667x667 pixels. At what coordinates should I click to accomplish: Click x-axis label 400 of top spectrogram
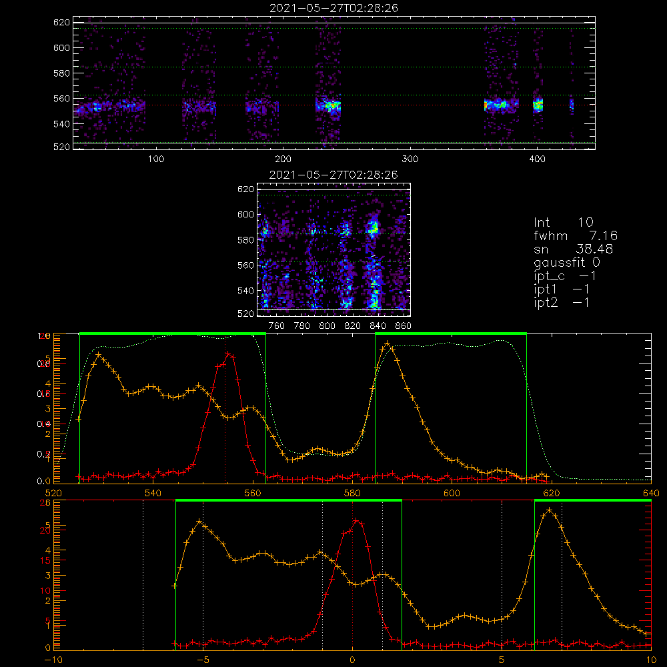[537, 159]
